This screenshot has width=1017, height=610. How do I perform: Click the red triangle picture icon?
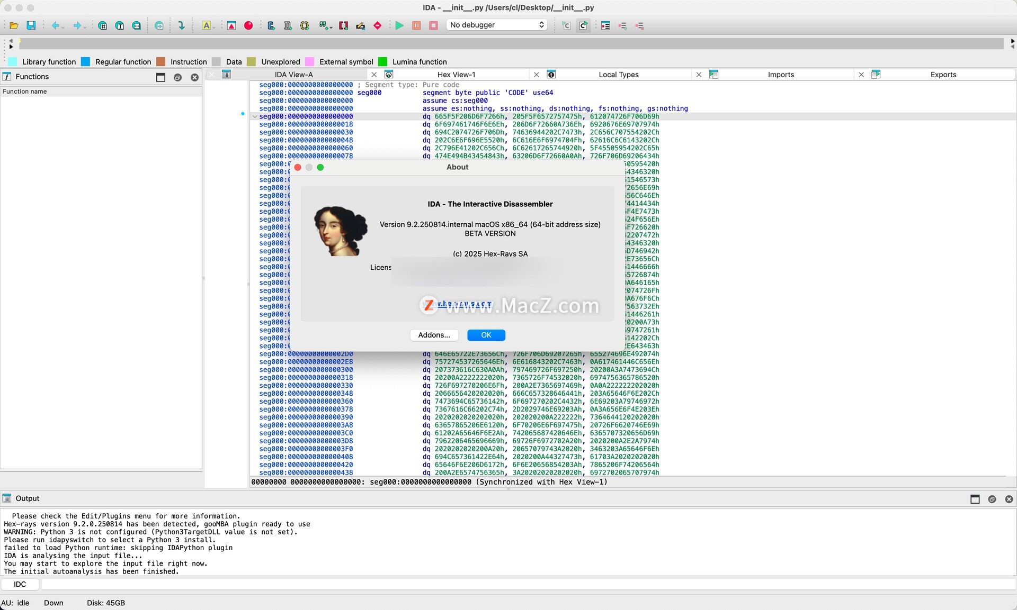click(x=231, y=25)
